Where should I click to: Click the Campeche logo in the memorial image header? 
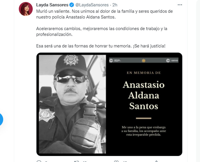click(172, 60)
